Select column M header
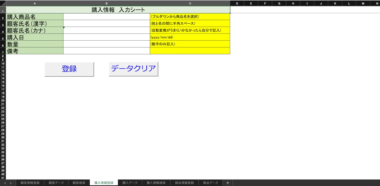380x186 pixels. pos(363,3)
